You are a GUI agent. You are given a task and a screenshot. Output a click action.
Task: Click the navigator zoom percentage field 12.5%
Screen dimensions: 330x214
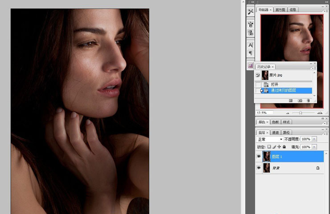click(x=264, y=113)
